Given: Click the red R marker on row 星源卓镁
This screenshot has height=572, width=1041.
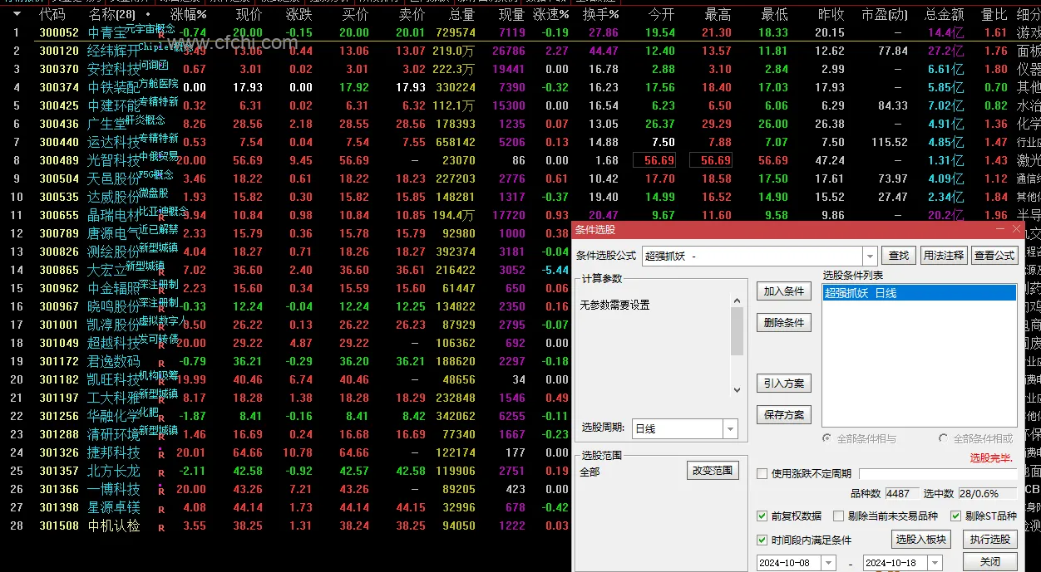Looking at the screenshot, I should [x=161, y=509].
